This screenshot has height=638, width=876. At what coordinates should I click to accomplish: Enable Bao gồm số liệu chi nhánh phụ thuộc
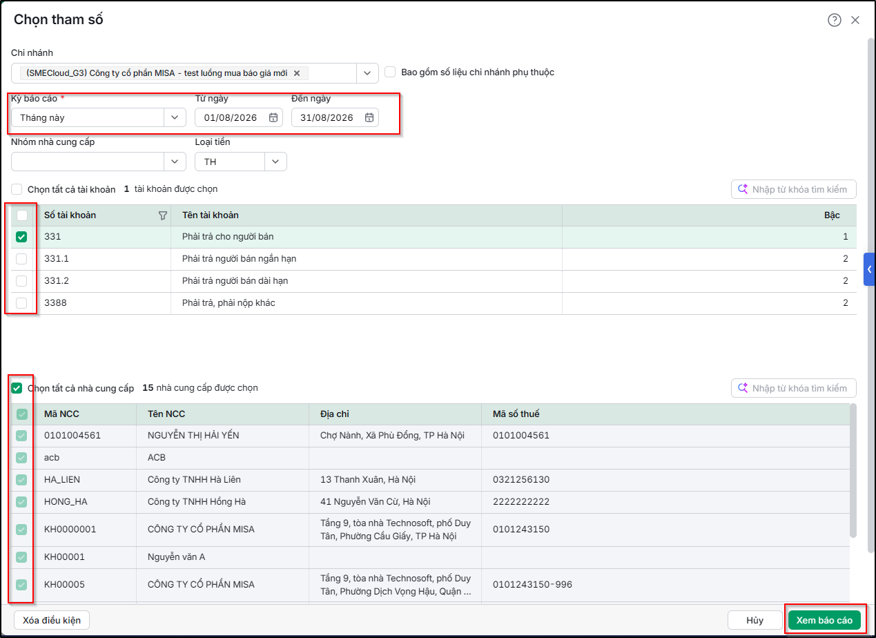pyautogui.click(x=390, y=72)
